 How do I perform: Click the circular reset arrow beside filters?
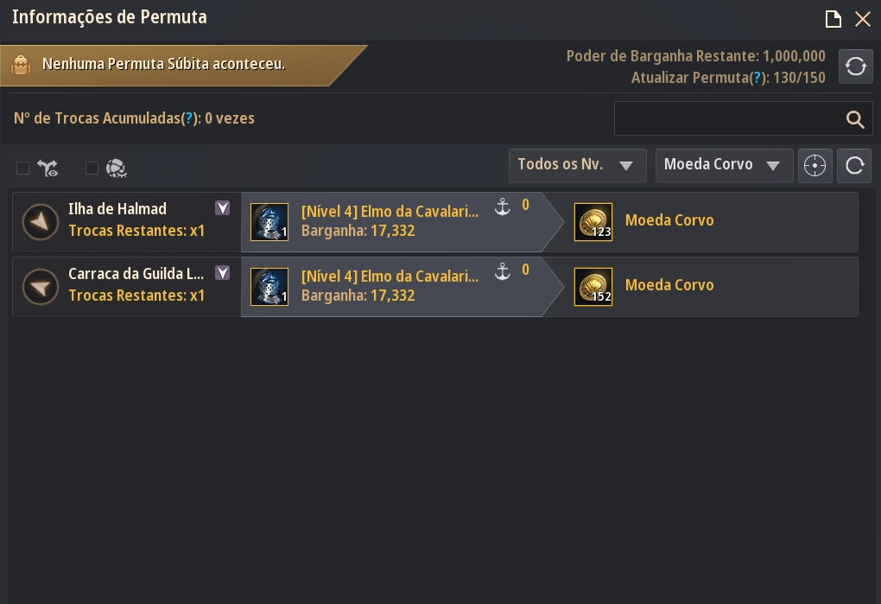(x=854, y=165)
